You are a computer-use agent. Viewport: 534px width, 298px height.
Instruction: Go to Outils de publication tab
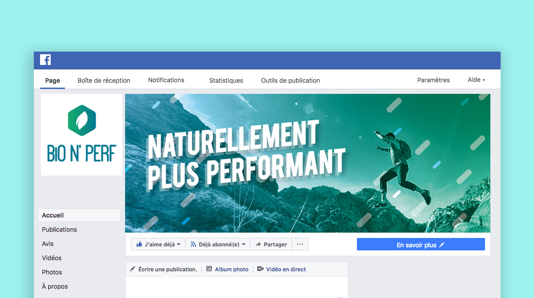(291, 81)
